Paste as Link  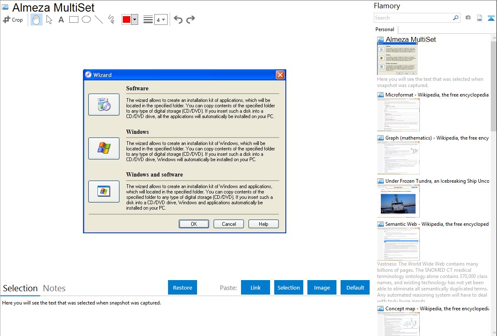256,288
